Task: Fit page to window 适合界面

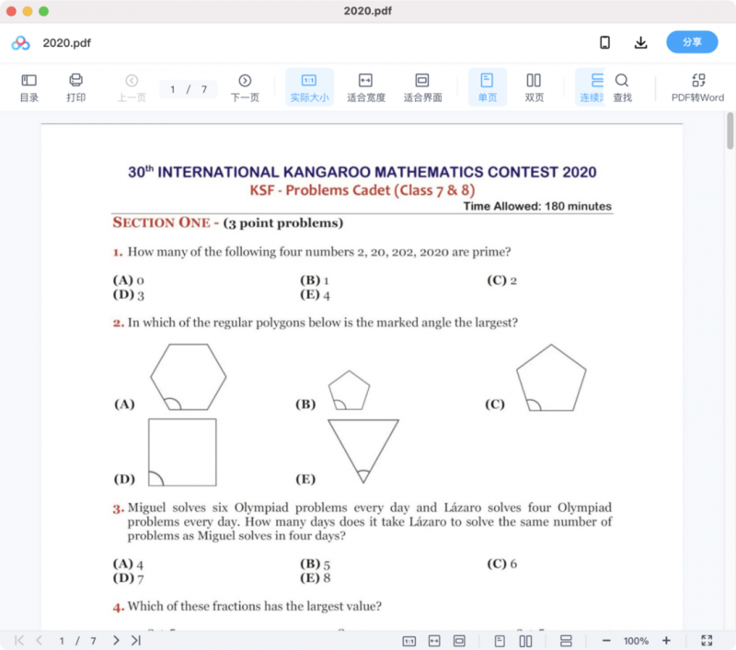Action: coord(422,87)
